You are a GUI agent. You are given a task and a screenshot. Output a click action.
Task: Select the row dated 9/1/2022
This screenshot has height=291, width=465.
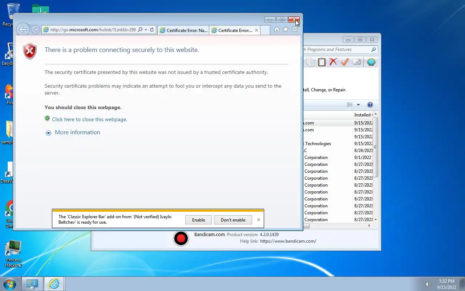point(338,158)
